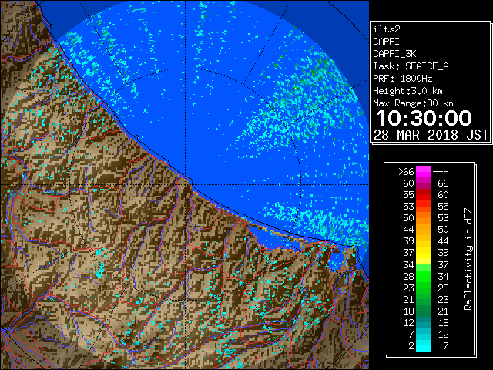The height and width of the screenshot is (370, 493).
Task: Click the 'CAPPI_3K' product name
Action: [x=394, y=54]
